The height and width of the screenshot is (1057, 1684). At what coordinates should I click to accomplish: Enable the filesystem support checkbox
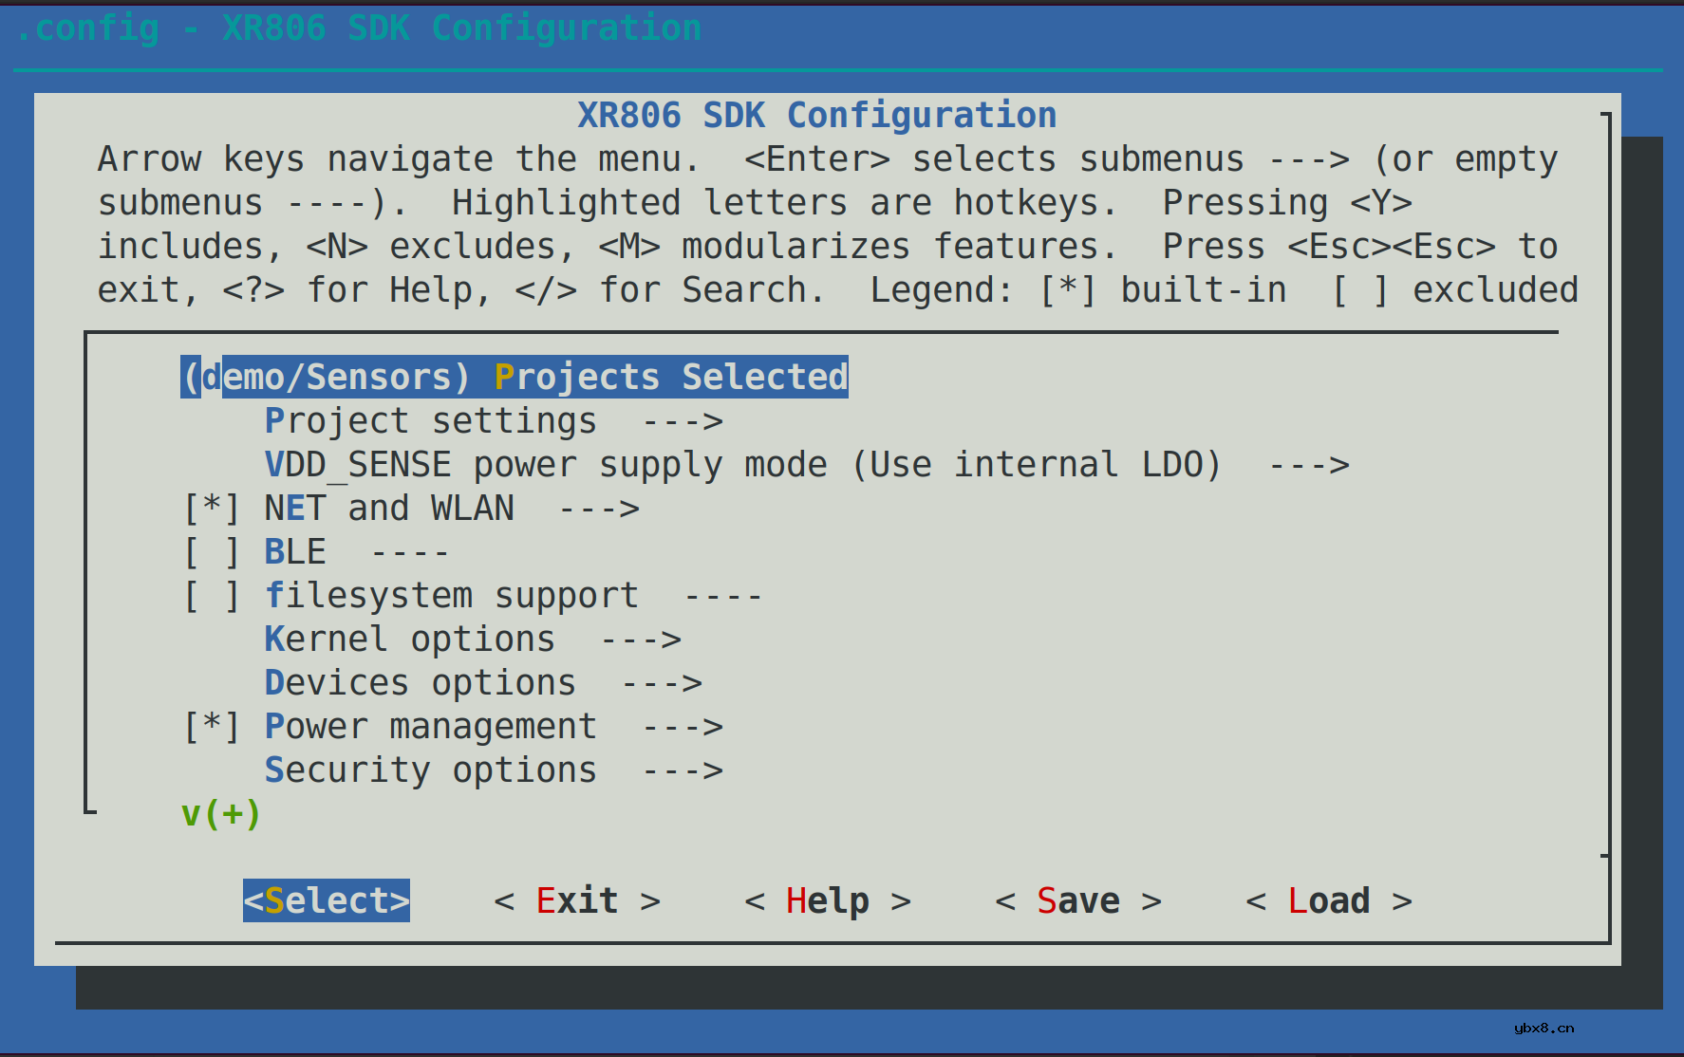[211, 595]
